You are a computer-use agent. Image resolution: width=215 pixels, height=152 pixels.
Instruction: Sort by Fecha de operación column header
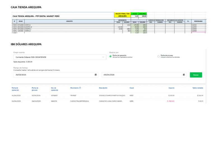tap(15, 89)
